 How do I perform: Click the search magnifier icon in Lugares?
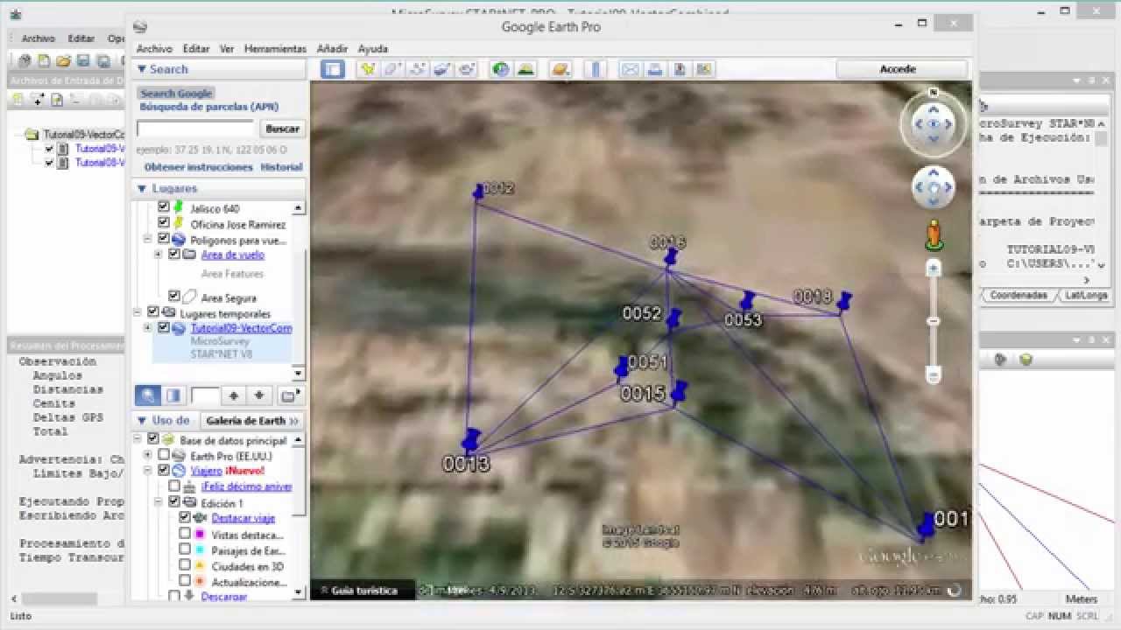pyautogui.click(x=147, y=395)
